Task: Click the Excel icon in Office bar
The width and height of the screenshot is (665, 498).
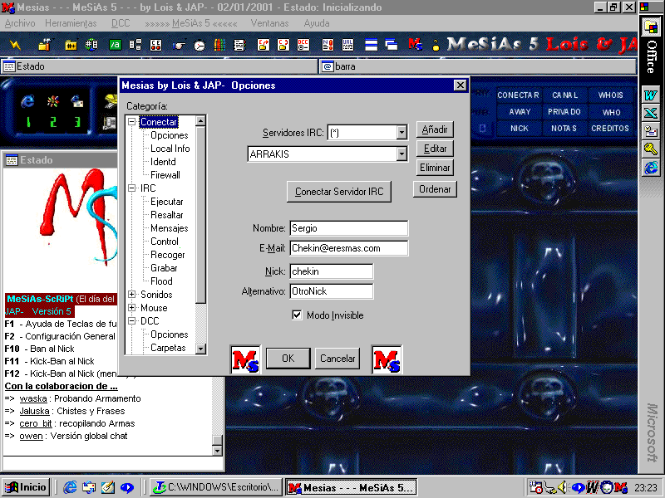Action: [x=651, y=113]
